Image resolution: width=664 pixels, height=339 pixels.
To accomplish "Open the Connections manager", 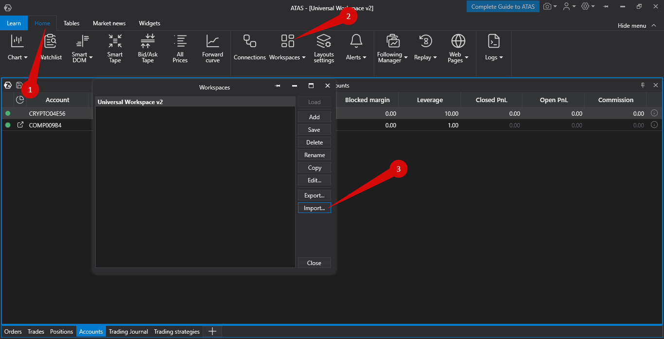I will [x=250, y=48].
